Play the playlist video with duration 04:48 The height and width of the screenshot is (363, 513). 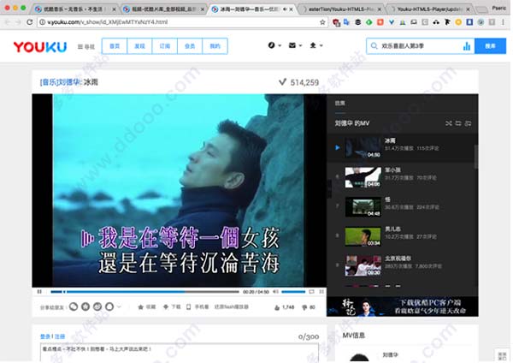[x=363, y=206]
